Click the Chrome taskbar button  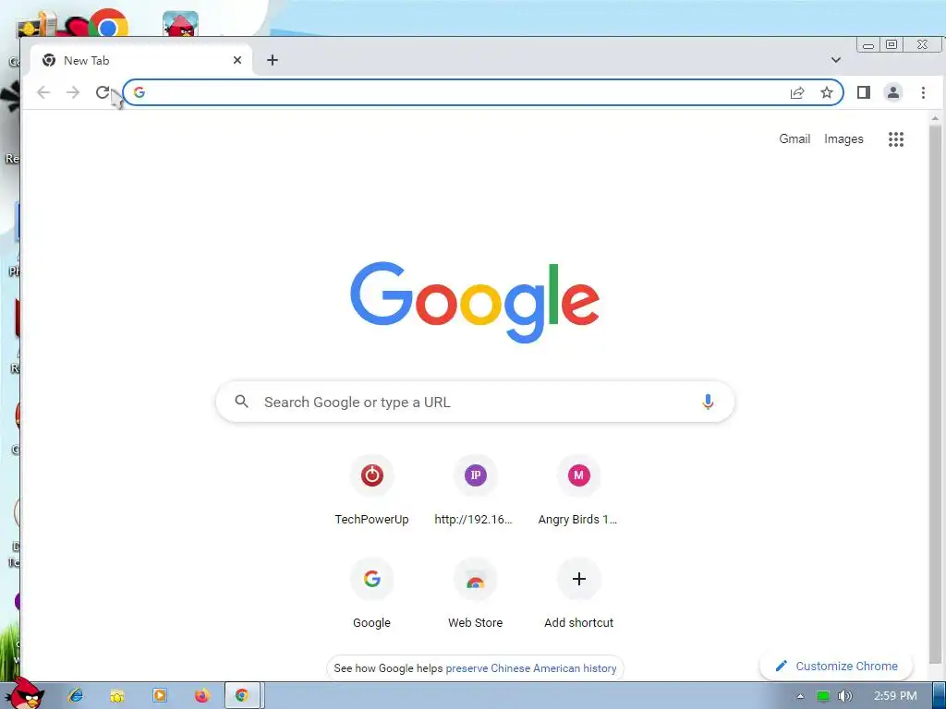pos(243,696)
